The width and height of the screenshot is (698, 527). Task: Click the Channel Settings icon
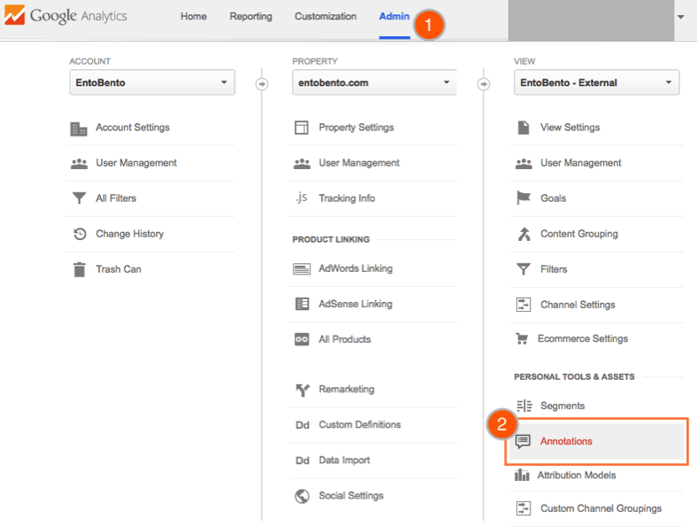(523, 305)
